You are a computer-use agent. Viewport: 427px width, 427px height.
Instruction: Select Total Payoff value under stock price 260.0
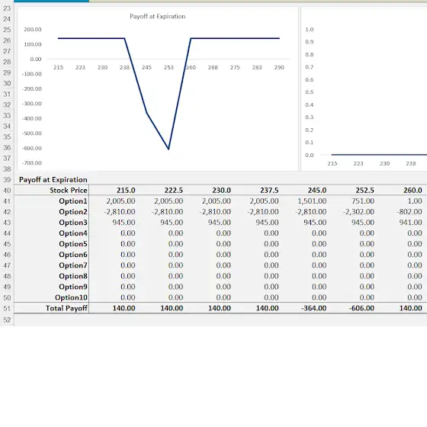(411, 308)
